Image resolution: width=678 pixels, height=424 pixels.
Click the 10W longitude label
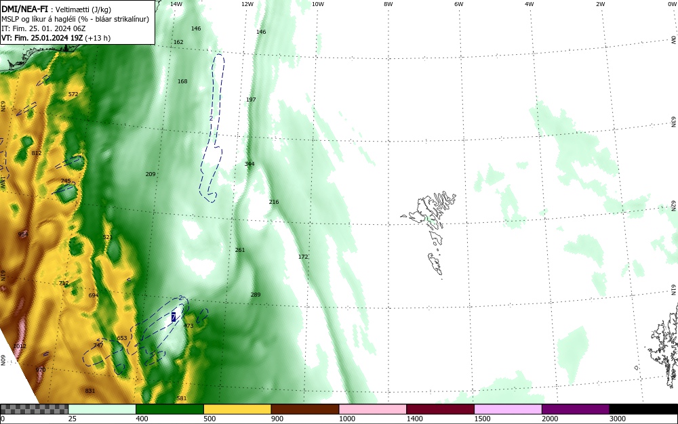[x=318, y=4]
